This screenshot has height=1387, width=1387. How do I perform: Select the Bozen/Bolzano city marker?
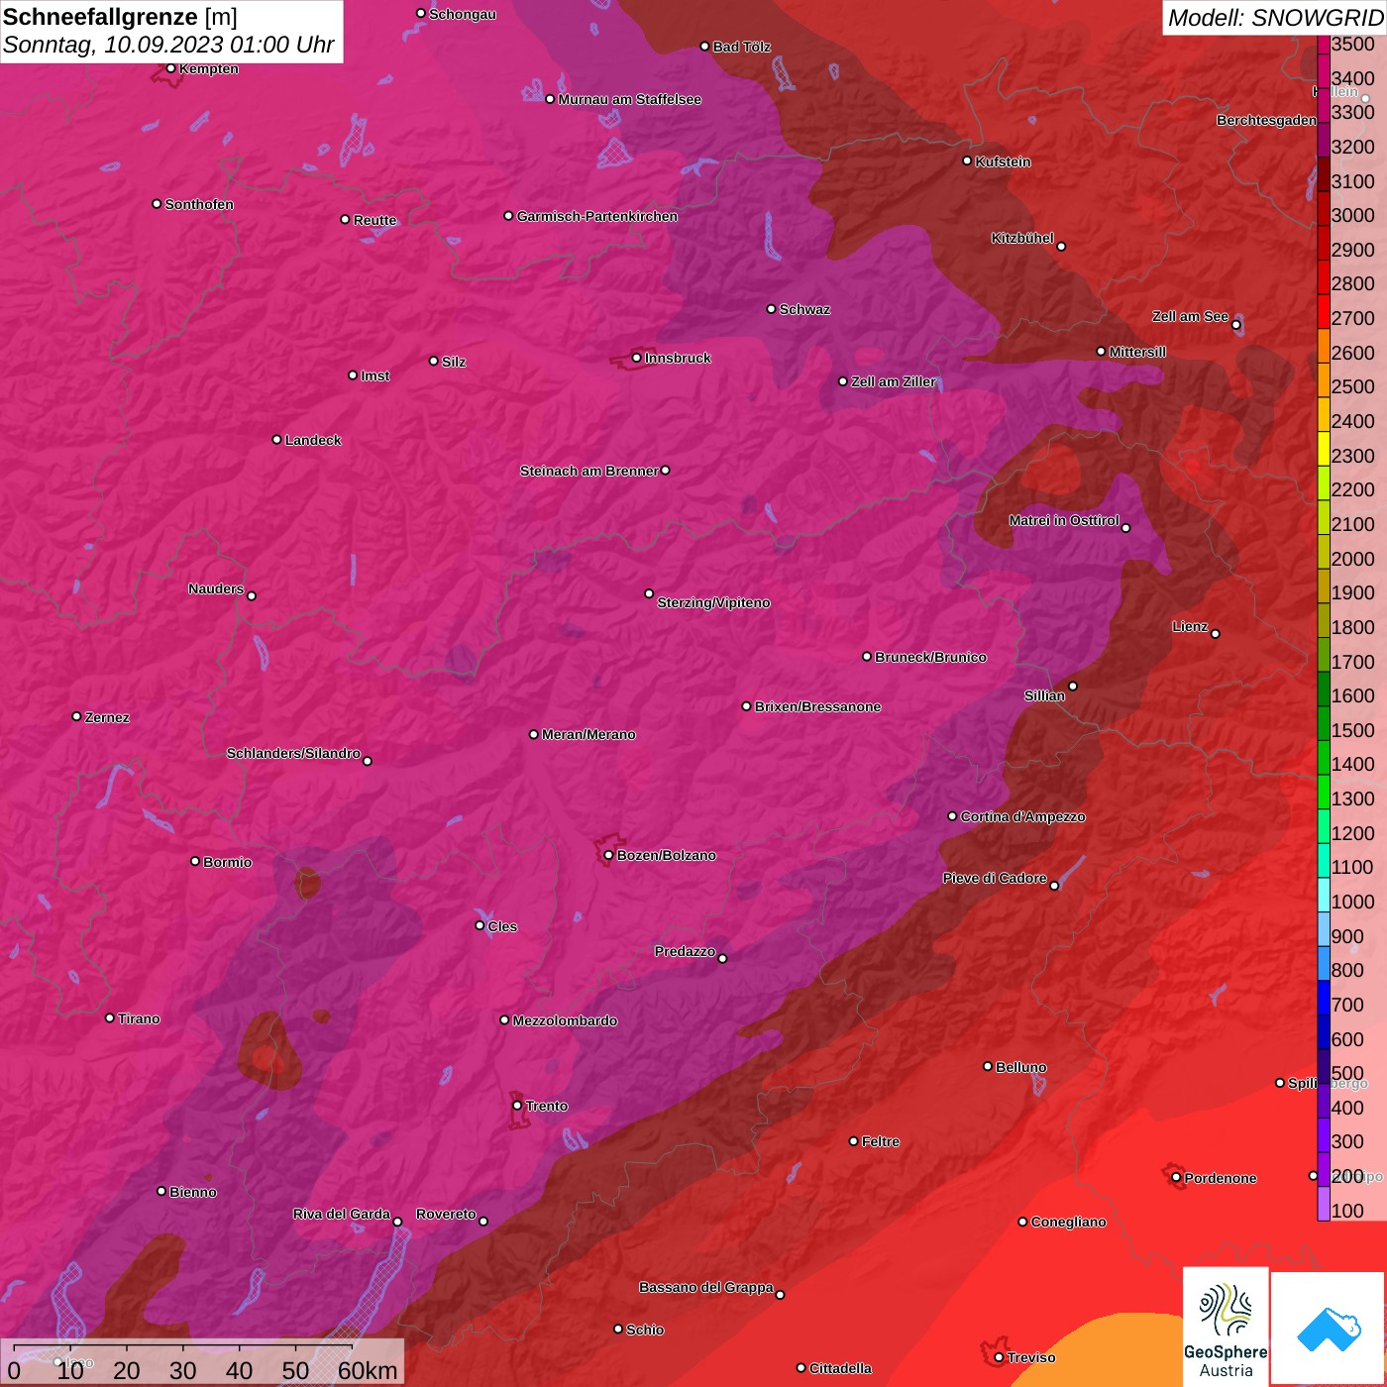point(608,855)
